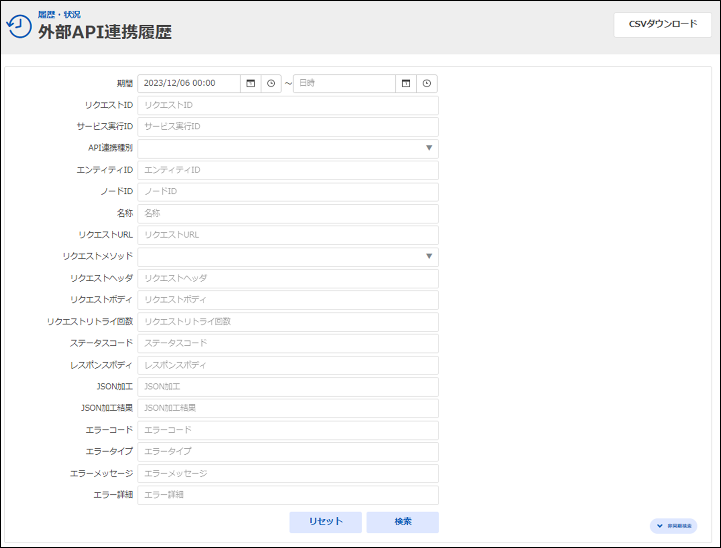The image size is (721, 548).
Task: Click the 検索 button
Action: (x=403, y=522)
